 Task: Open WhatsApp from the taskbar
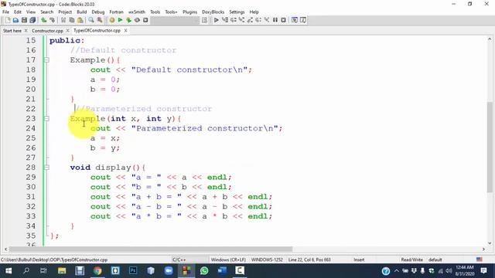point(204,271)
